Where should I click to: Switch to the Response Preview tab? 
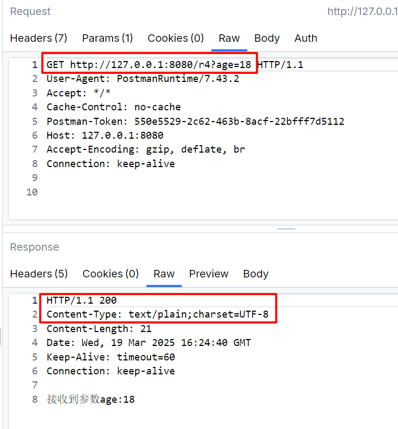pos(209,274)
